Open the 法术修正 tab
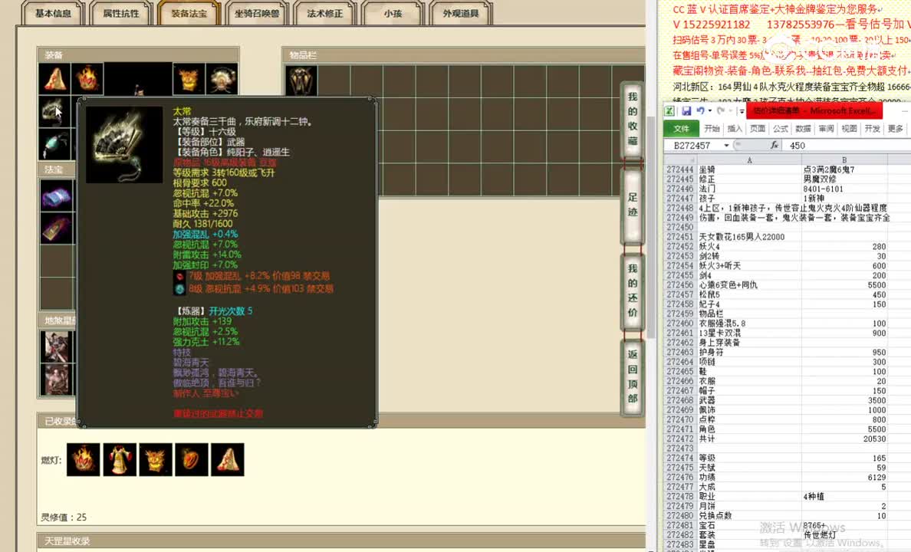Screen dimensions: 911x552 pos(325,13)
